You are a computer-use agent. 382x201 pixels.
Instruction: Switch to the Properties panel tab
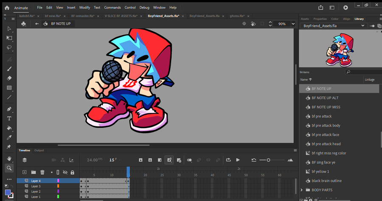320,19
